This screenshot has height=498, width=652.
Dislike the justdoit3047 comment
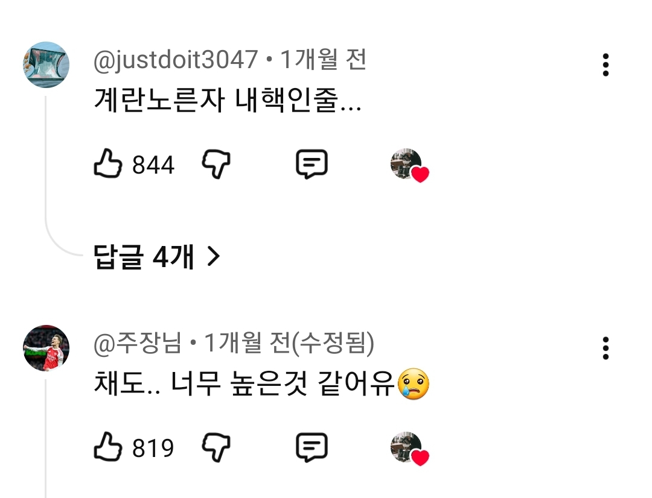coord(216,164)
